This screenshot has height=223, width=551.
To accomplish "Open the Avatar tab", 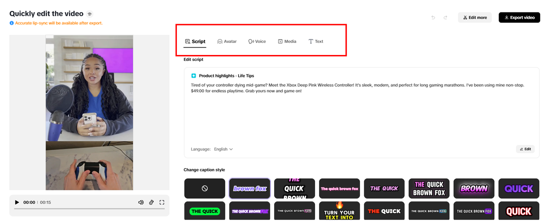I will point(227,42).
